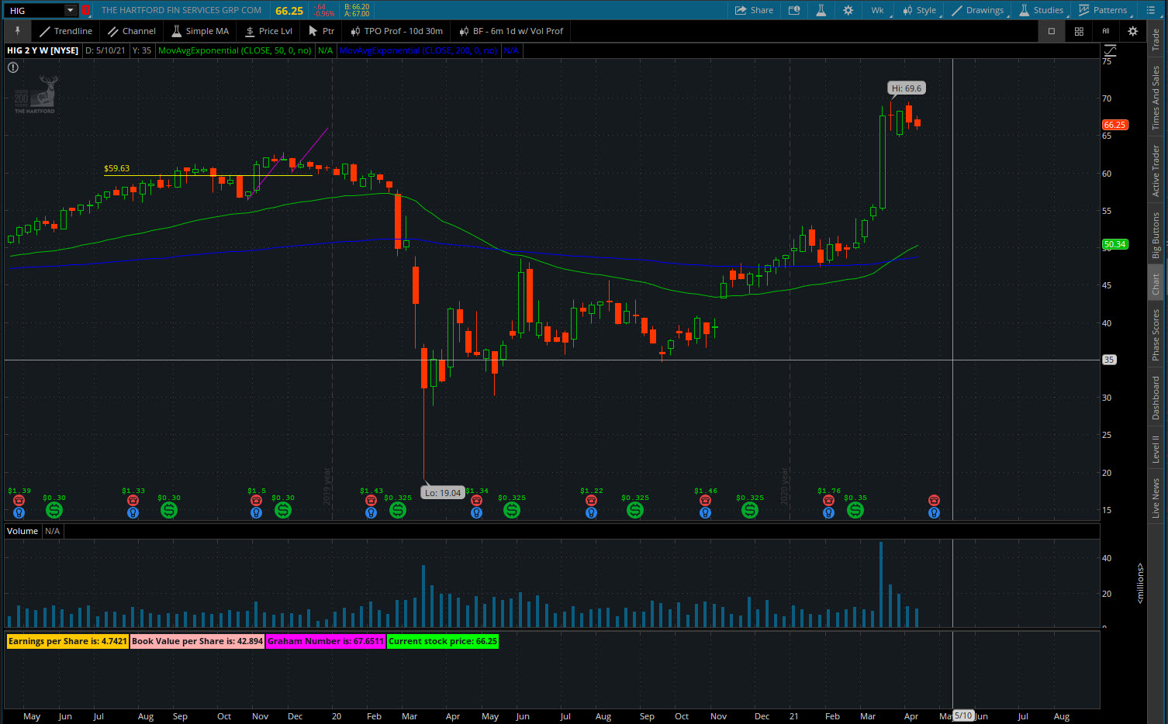This screenshot has height=724, width=1168.
Task: Open the HIG symbol dropdown arrow
Action: coord(70,10)
